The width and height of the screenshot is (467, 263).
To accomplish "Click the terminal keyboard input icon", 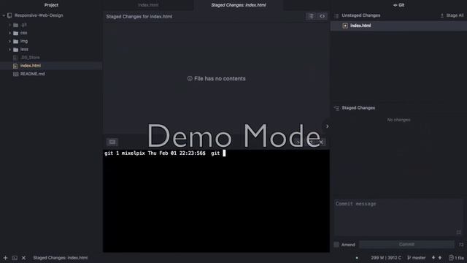I will click(x=112, y=142).
